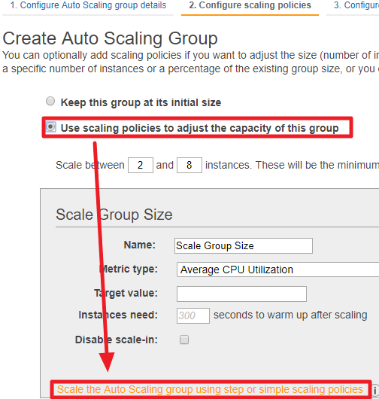Open step 1 Configure Auto Scaling group details tab
379x399 pixels.
point(88,5)
